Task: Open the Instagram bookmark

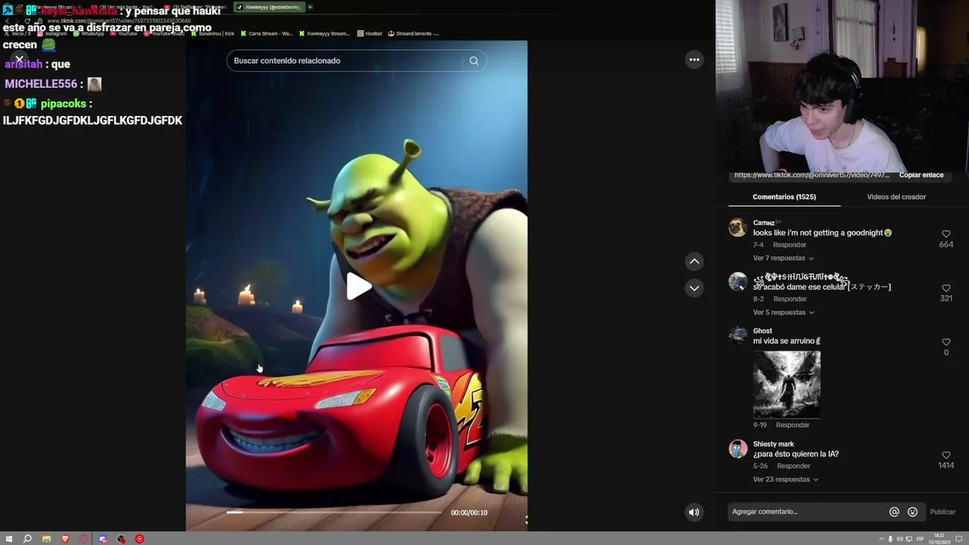Action: tap(52, 33)
